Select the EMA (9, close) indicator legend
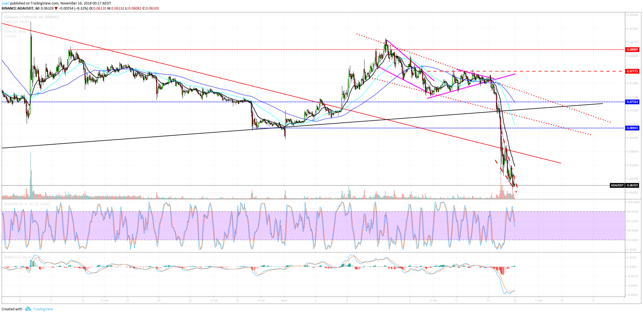The image size is (643, 314). click(x=15, y=31)
